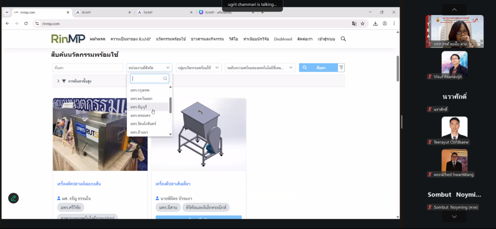The height and width of the screenshot is (229, 496).
Task: Click the search magnifier icon in RinMP navbar
Action: (x=343, y=39)
